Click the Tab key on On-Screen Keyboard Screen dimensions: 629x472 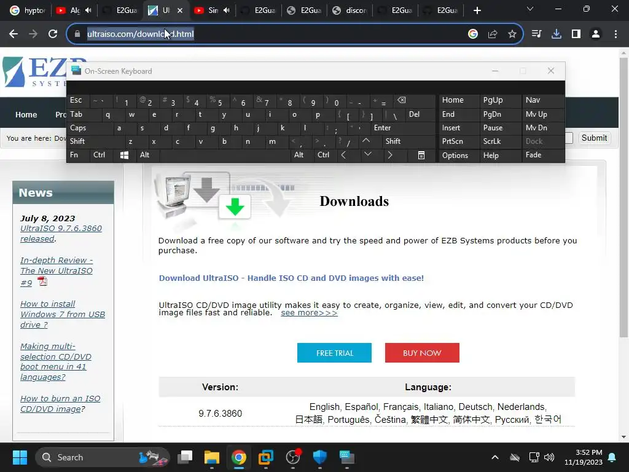[x=76, y=114]
